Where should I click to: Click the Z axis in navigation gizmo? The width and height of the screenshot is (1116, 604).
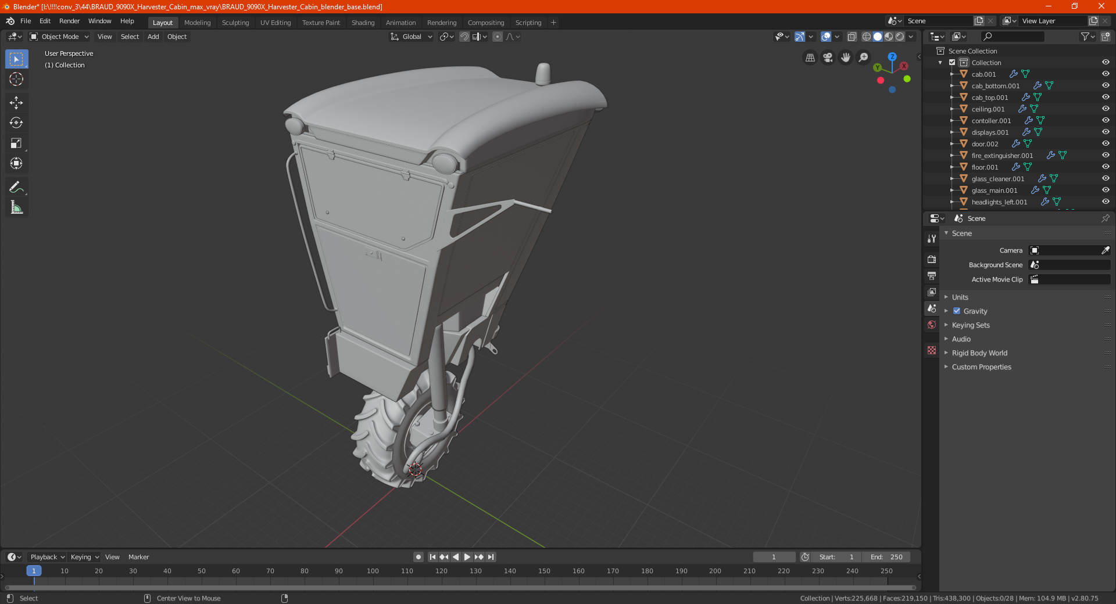pos(892,57)
